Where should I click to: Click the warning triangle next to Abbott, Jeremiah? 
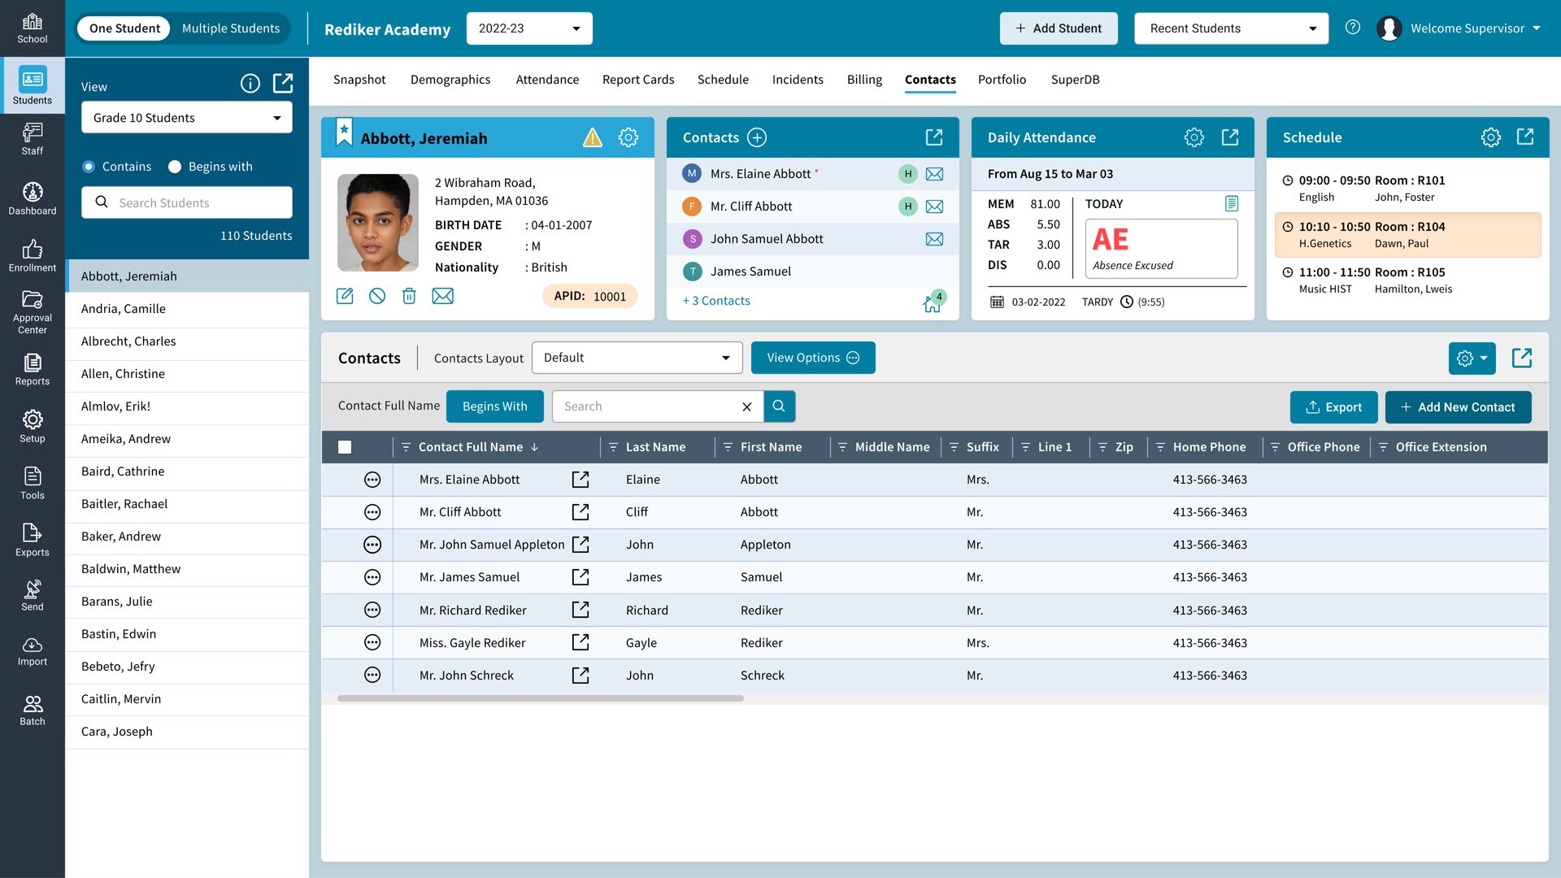(592, 137)
